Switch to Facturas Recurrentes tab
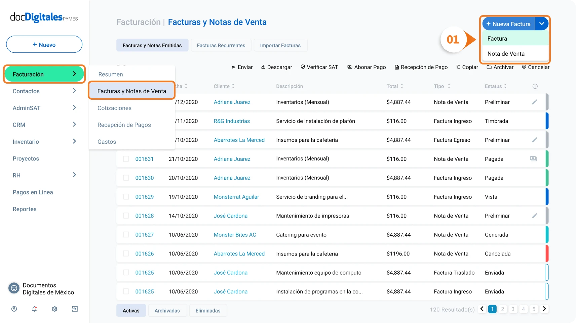 click(221, 45)
